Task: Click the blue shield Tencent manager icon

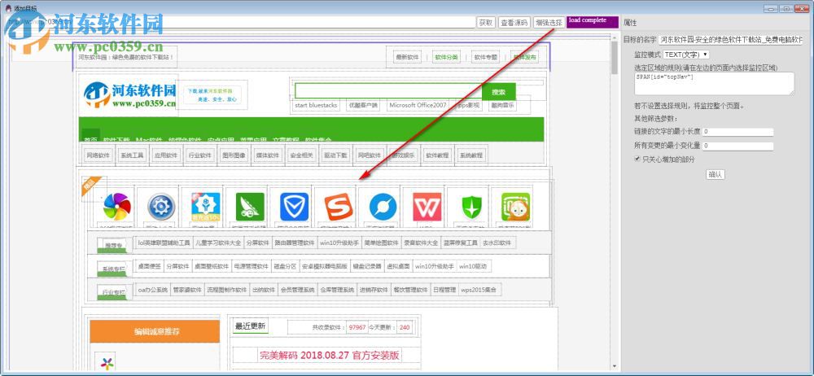Action: pos(295,207)
